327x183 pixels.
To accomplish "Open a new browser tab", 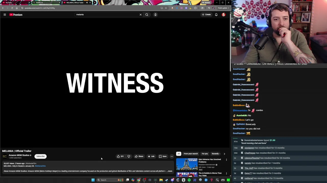I will click(95, 3).
